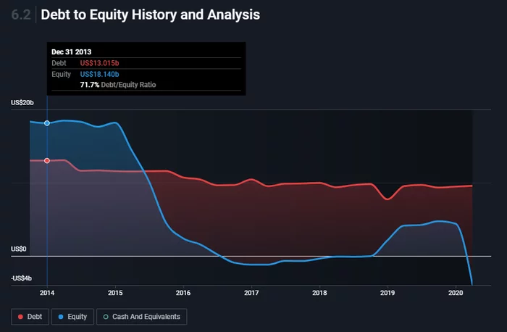The image size is (507, 332).
Task: Click the 6.2 section number
Action: (21, 14)
